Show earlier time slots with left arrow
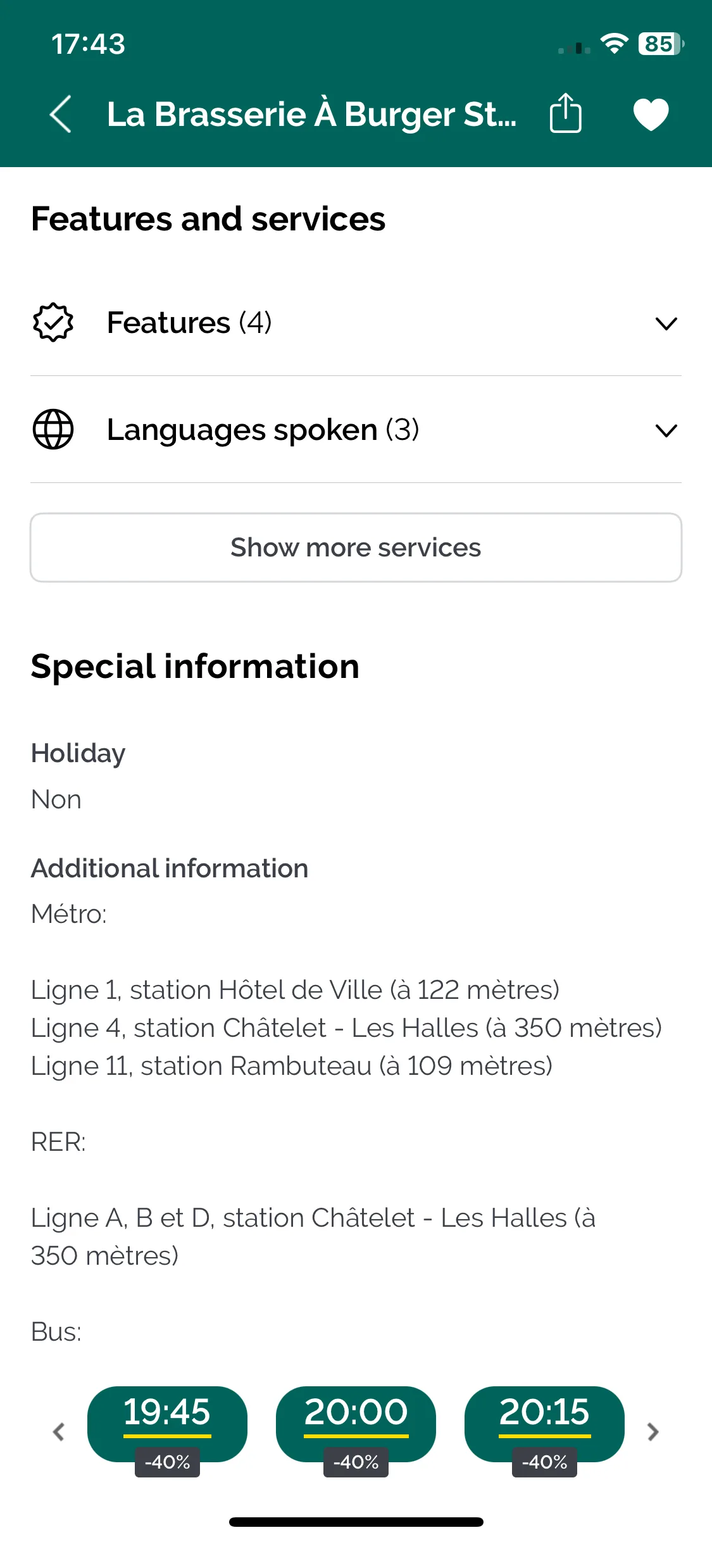 coord(59,1431)
